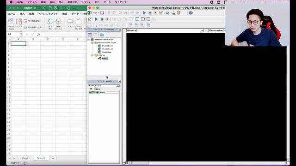The height and width of the screenshot is (166, 296).
Task: Click the formula bar confirm checkmark
Action: coord(32,34)
